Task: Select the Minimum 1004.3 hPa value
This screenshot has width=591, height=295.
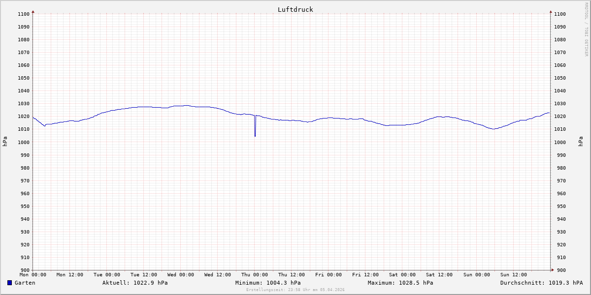Action: click(268, 283)
